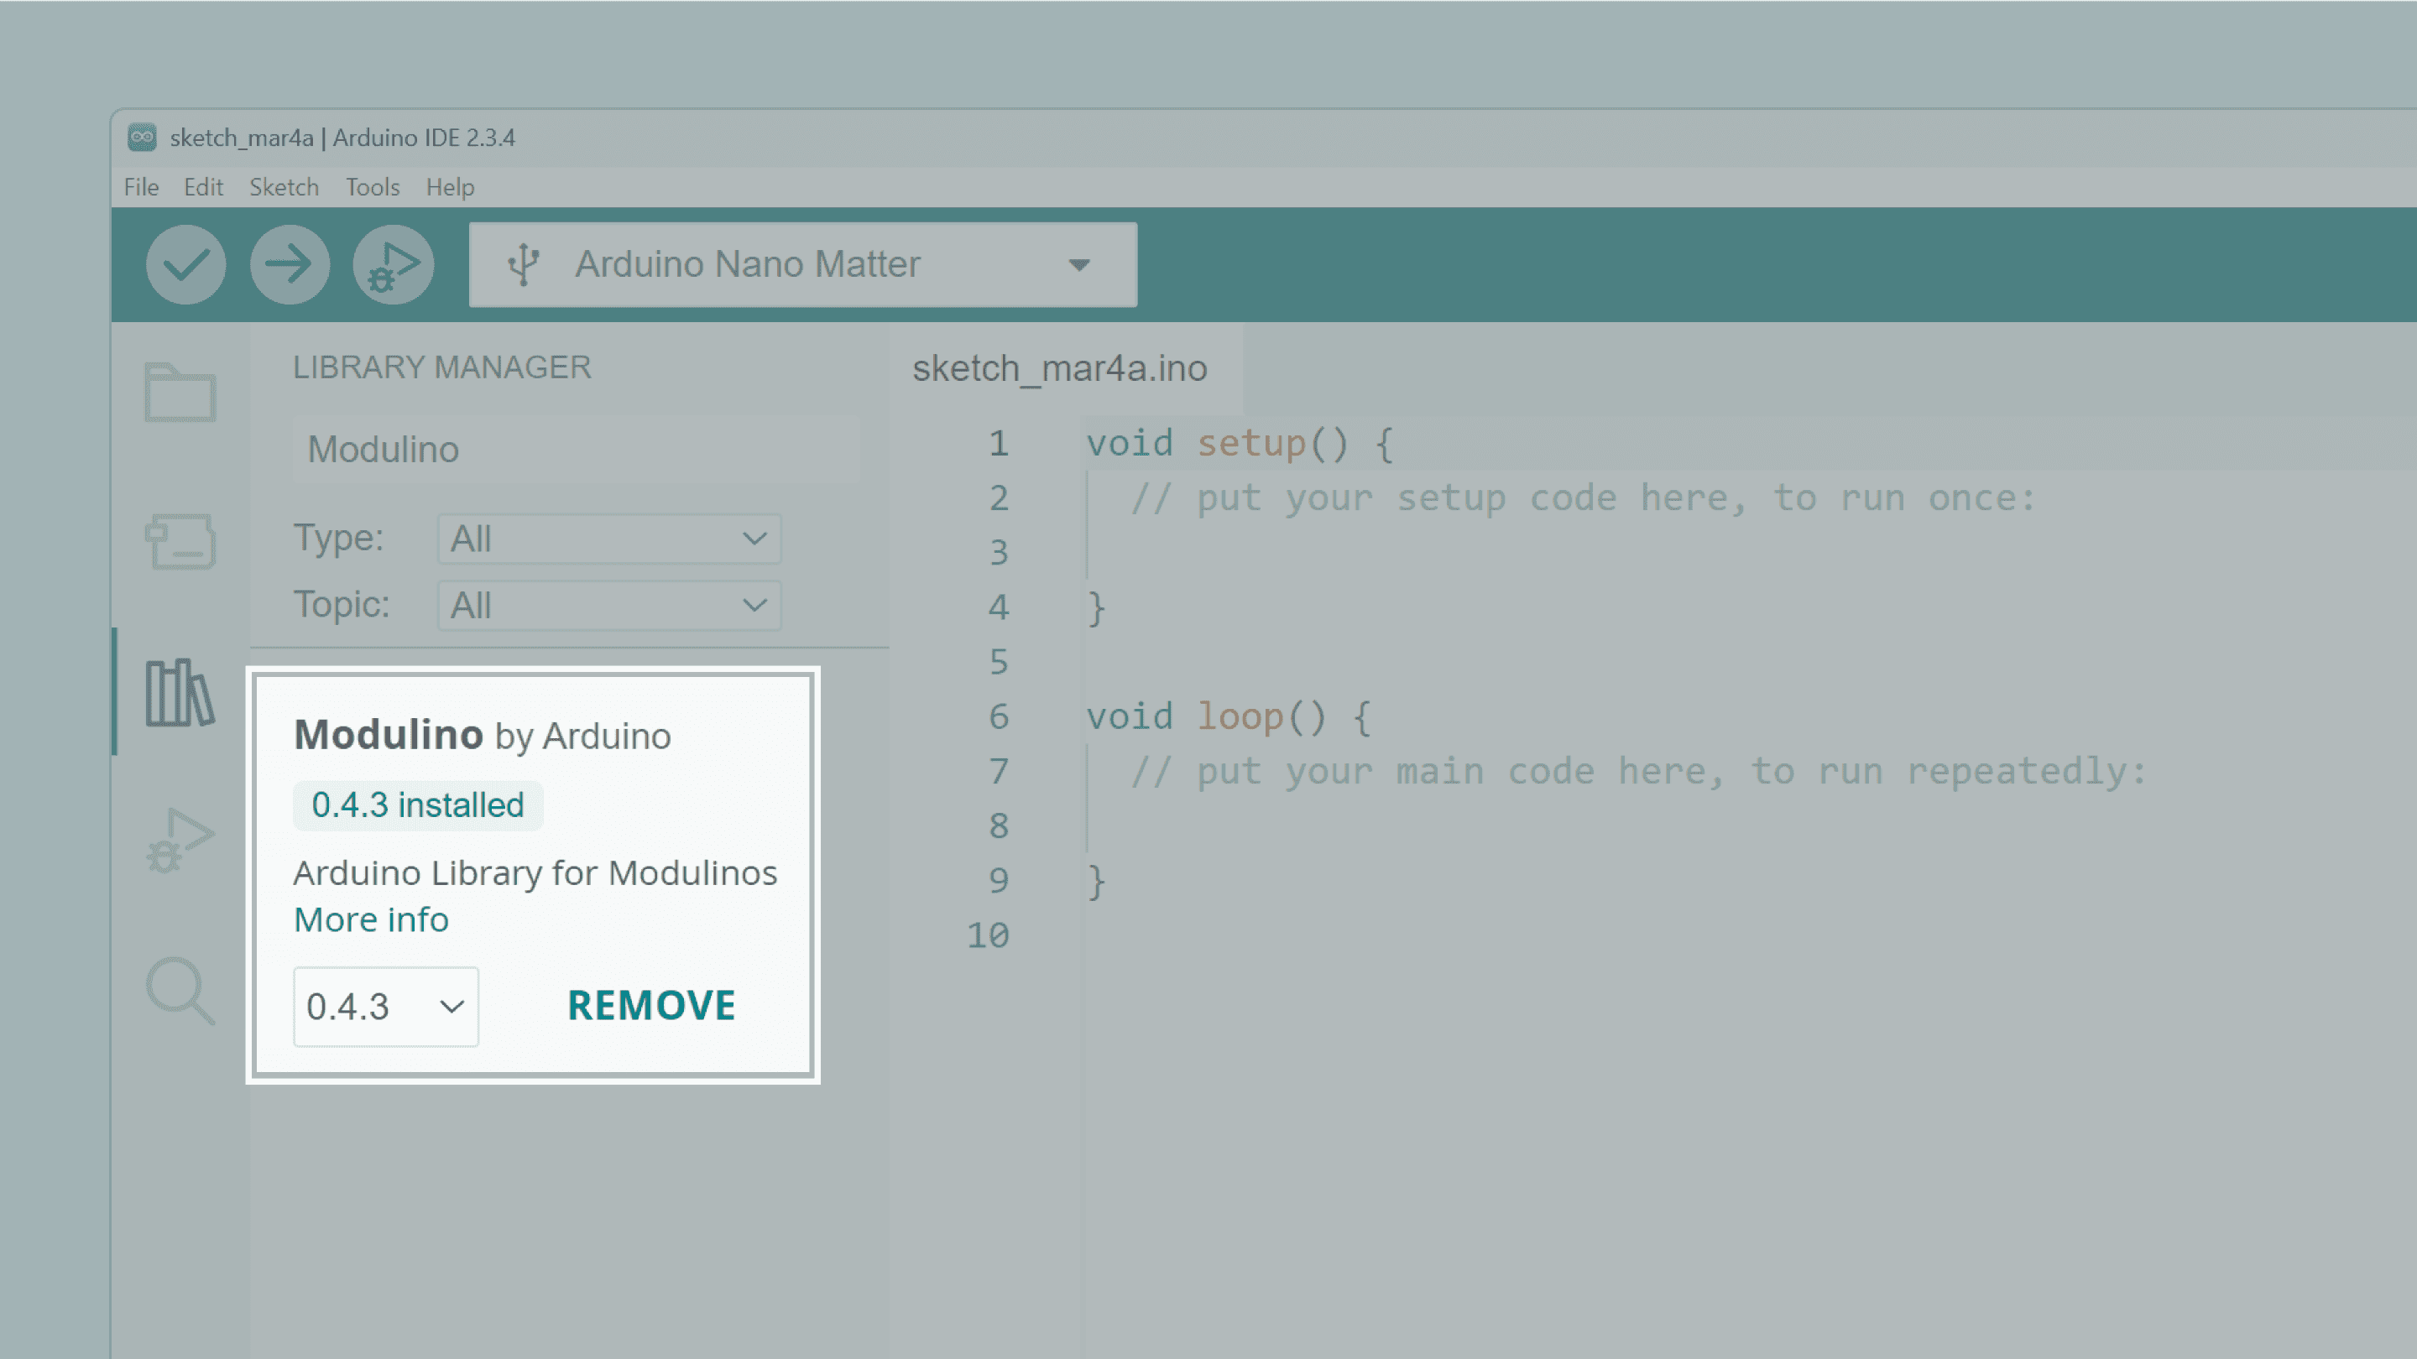Click the Arduino IDE app logo
Image resolution: width=2417 pixels, height=1359 pixels.
pos(142,138)
